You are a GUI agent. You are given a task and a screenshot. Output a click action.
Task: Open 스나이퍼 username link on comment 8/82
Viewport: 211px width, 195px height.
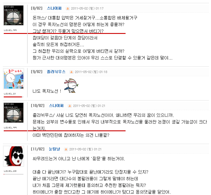54,8
